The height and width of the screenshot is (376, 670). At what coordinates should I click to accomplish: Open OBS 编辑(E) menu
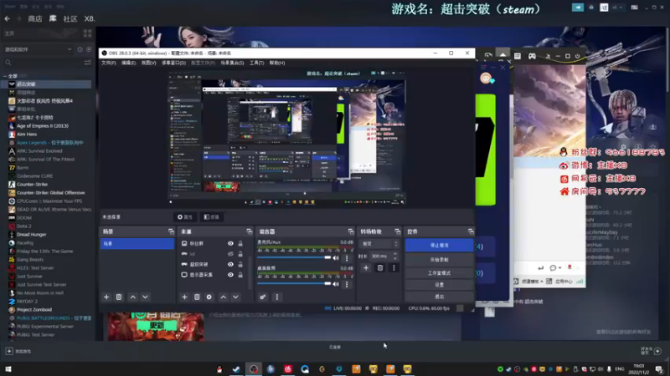tap(128, 63)
